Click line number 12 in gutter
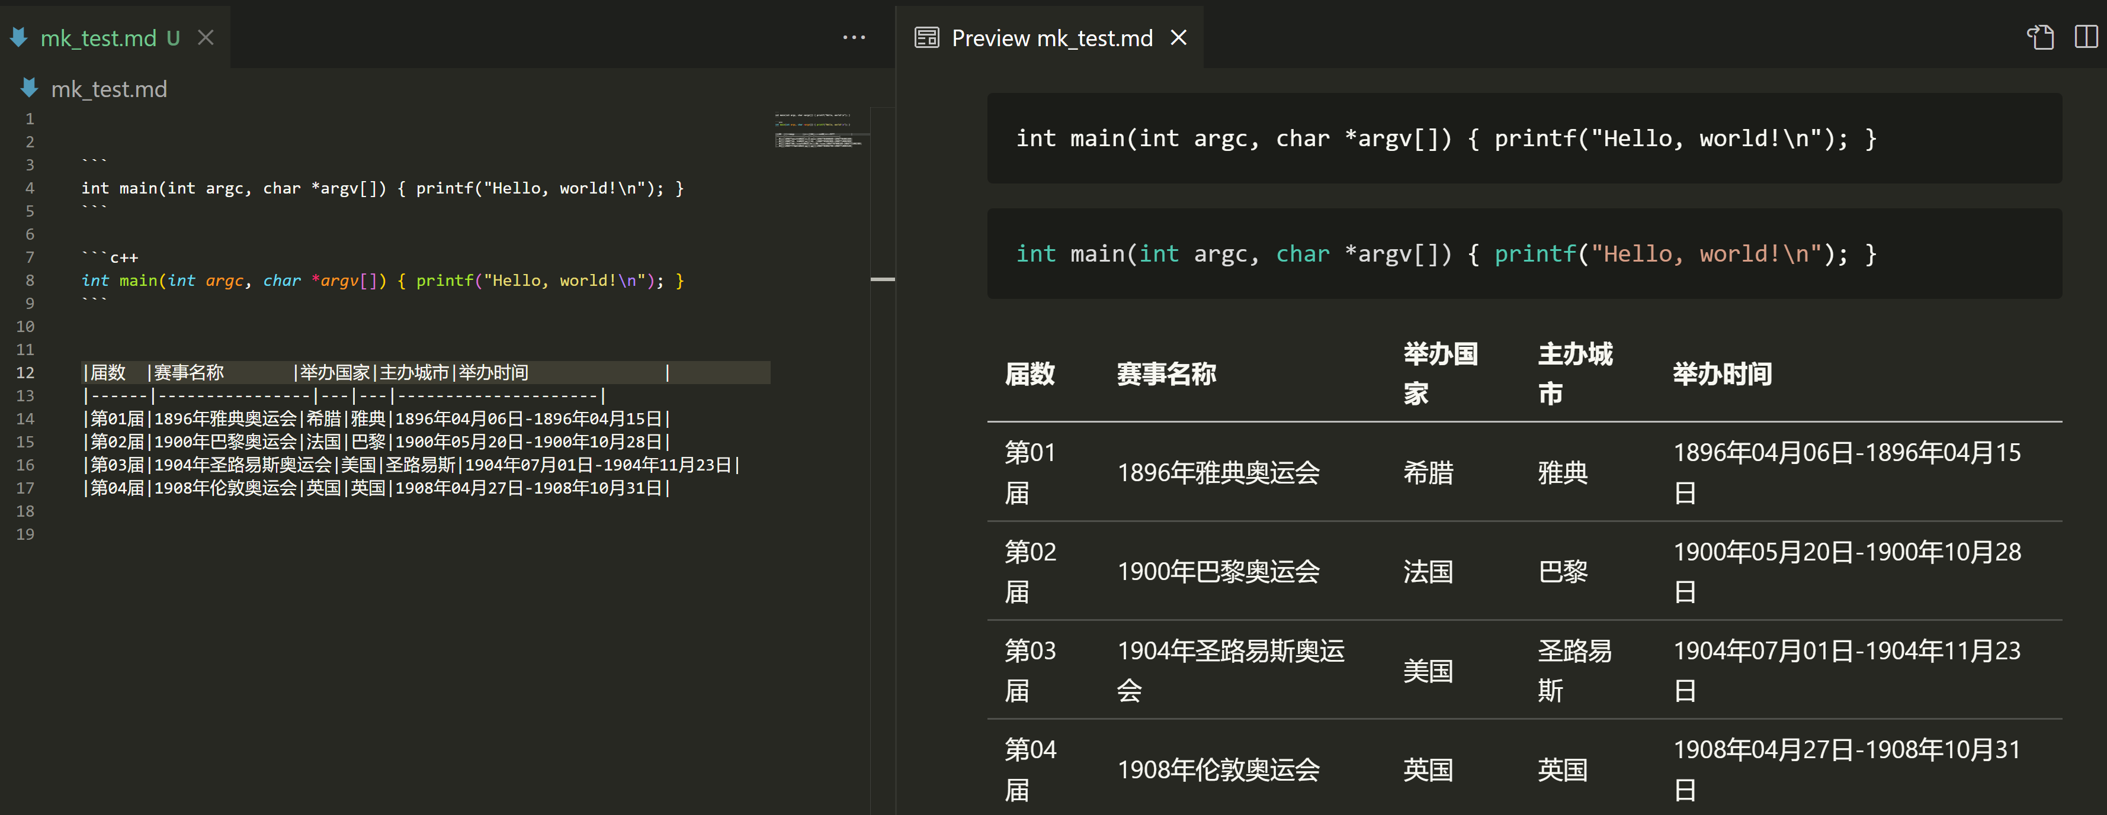The height and width of the screenshot is (815, 2107). pyautogui.click(x=25, y=373)
